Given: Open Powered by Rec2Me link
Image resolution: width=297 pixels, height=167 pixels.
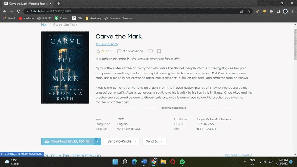Looking at the screenshot, I should pos(239,155).
